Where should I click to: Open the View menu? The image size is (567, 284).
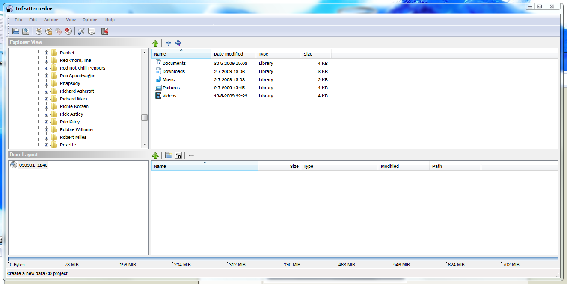click(x=71, y=20)
